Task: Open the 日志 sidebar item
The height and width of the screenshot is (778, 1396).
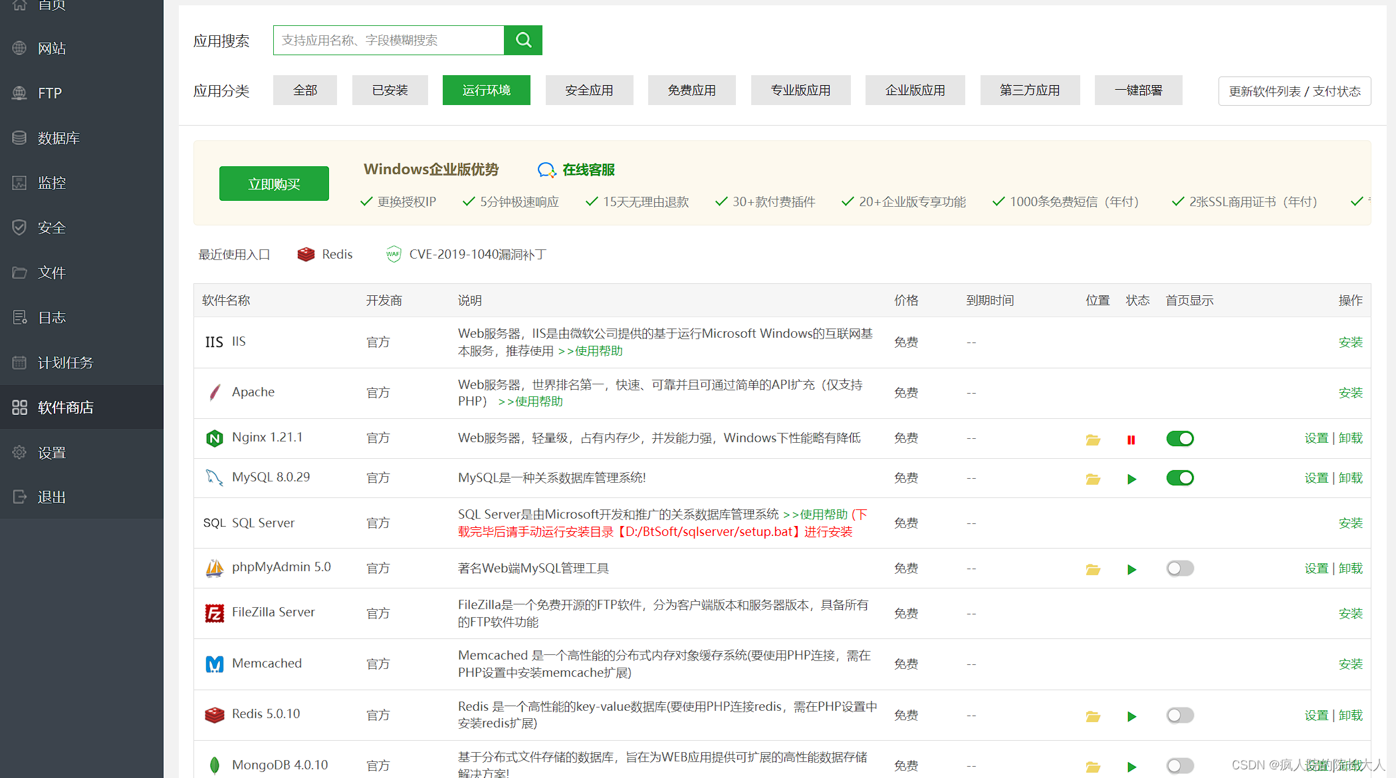Action: pos(81,317)
